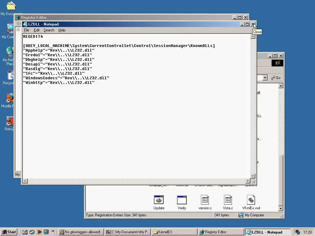This screenshot has width=315, height=236.
Task: Click the "Dbghelp" entry line
Action: [59, 60]
